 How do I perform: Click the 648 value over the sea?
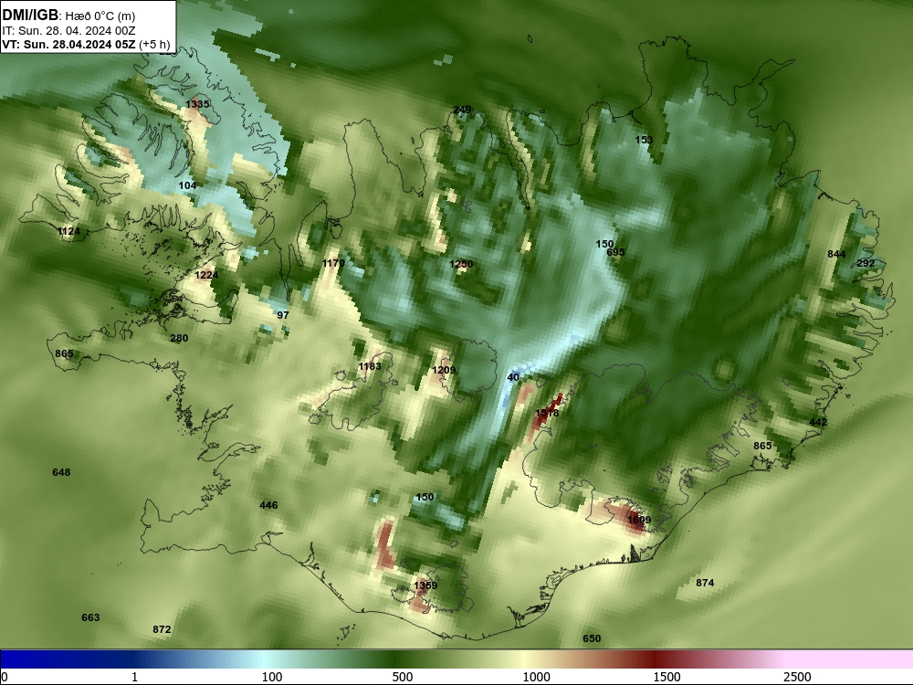[x=61, y=472]
